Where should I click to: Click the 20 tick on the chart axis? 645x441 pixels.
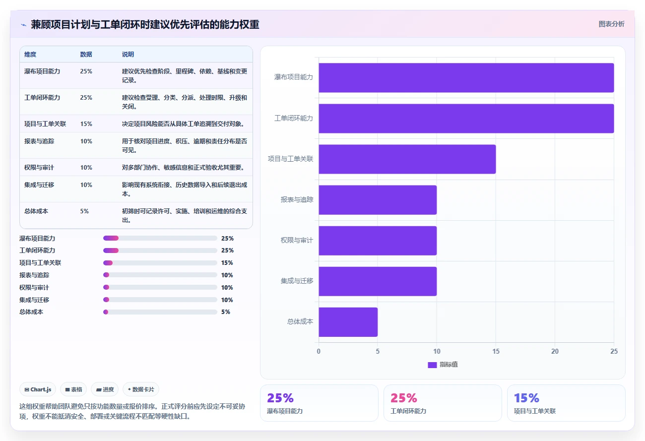tap(555, 351)
